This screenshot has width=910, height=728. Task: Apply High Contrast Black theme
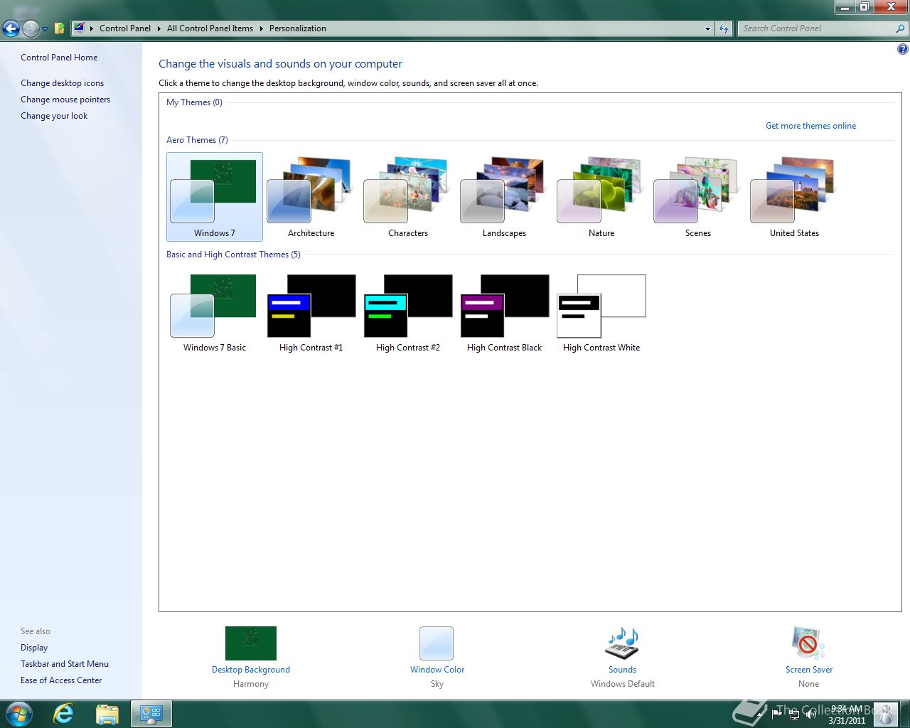(x=504, y=313)
